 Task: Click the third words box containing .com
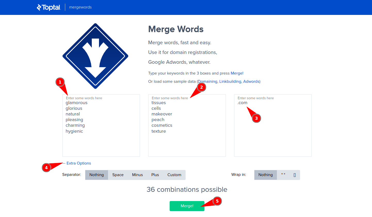click(x=273, y=125)
